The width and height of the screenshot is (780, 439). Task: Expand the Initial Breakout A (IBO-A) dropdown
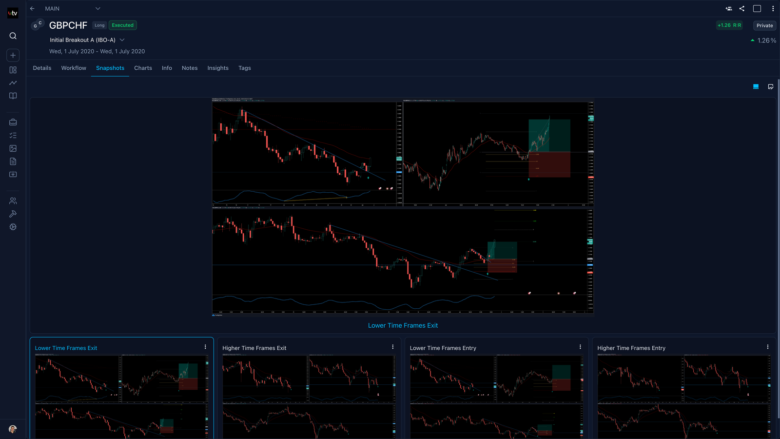[x=122, y=40]
